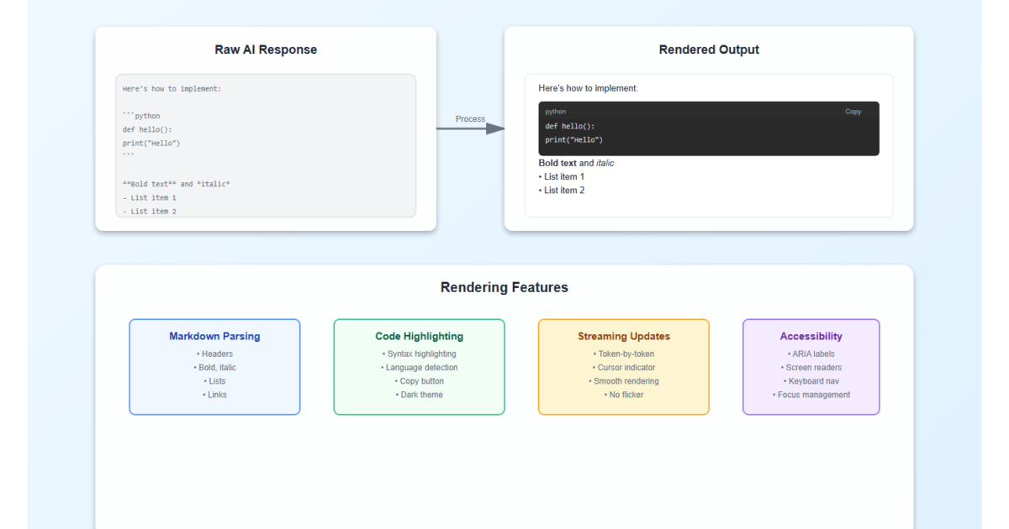
Task: Click the Links bullet under Markdown Parsing
Action: [215, 395]
